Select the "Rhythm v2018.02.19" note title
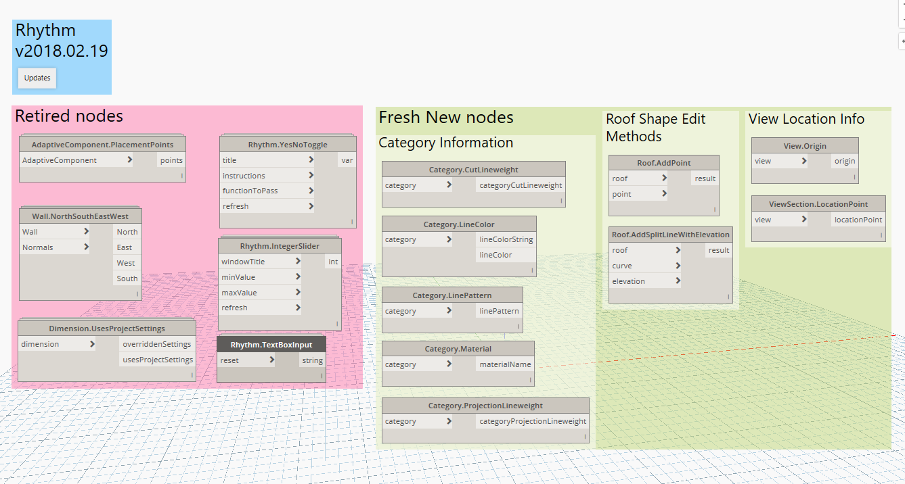Image resolution: width=905 pixels, height=484 pixels. (62, 41)
